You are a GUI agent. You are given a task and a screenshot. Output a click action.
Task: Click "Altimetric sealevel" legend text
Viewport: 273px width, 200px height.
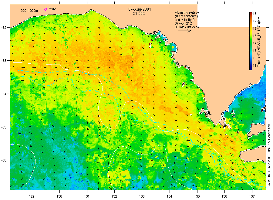click(x=187, y=12)
